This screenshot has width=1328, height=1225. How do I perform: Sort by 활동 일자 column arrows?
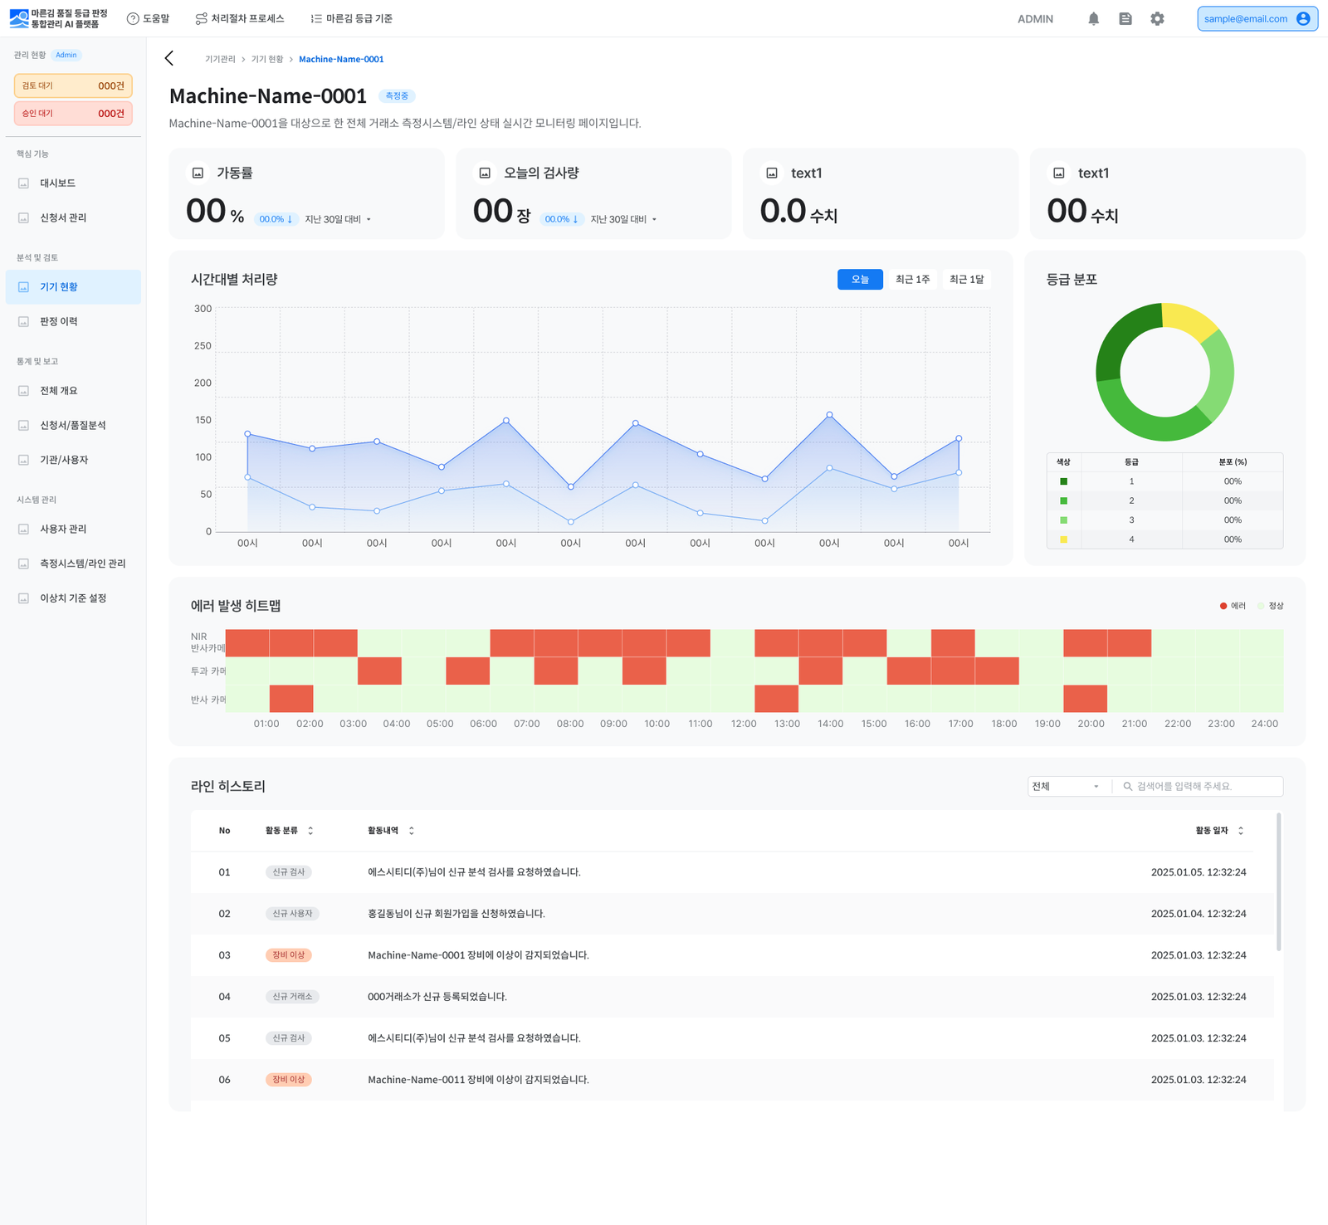pyautogui.click(x=1240, y=831)
